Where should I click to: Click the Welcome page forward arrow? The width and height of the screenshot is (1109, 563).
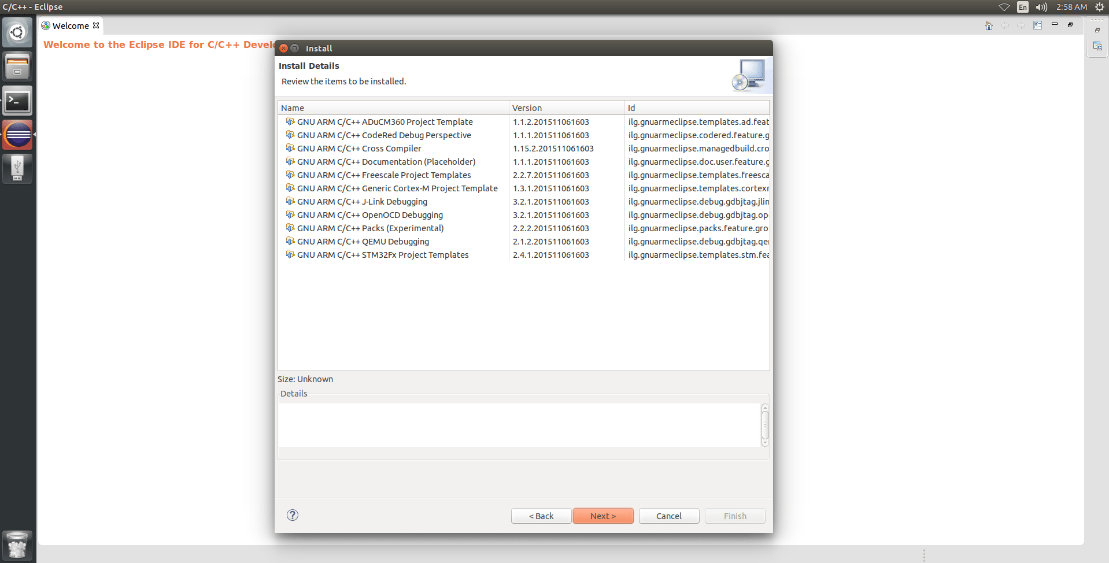pyautogui.click(x=1021, y=25)
